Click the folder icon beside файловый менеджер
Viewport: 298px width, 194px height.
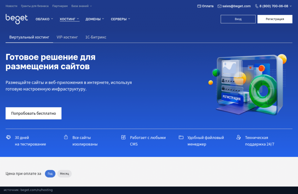pos(181,137)
